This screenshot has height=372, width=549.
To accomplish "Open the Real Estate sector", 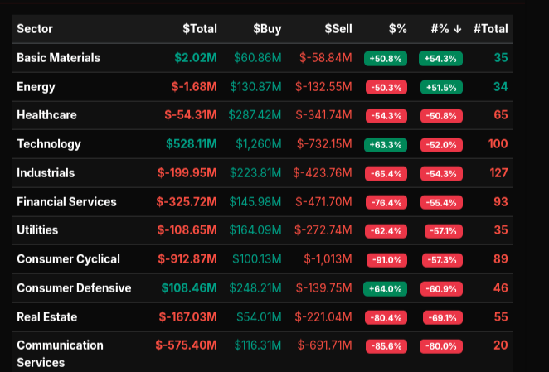I will click(x=46, y=317).
